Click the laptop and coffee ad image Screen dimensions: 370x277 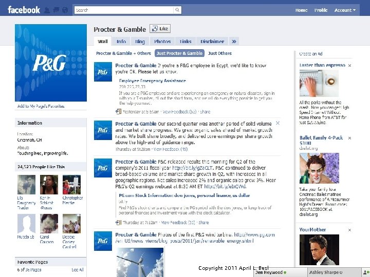pyautogui.click(x=319, y=84)
